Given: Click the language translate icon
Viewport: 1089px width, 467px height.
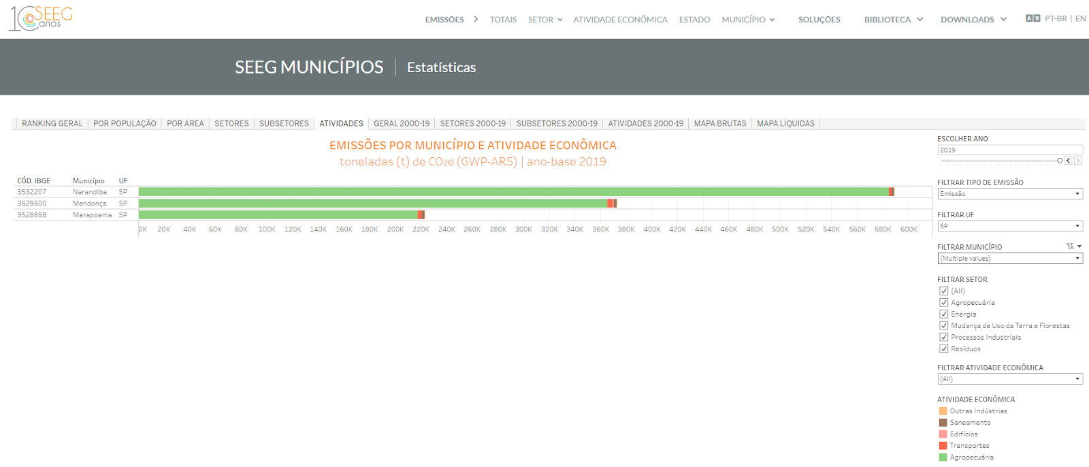Looking at the screenshot, I should [x=1033, y=18].
